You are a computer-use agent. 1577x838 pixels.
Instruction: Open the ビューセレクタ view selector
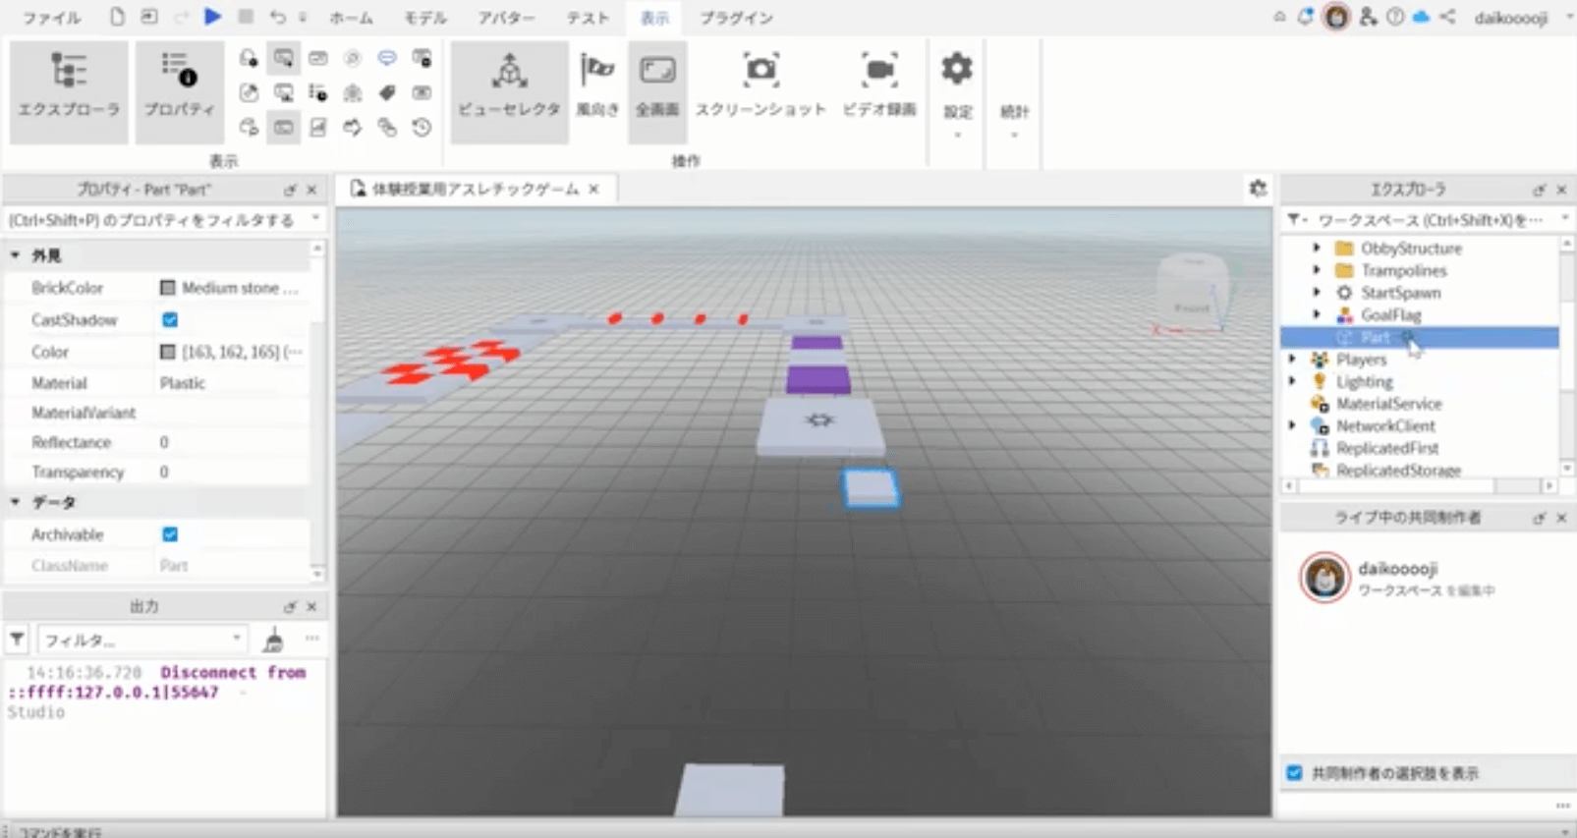tap(509, 91)
